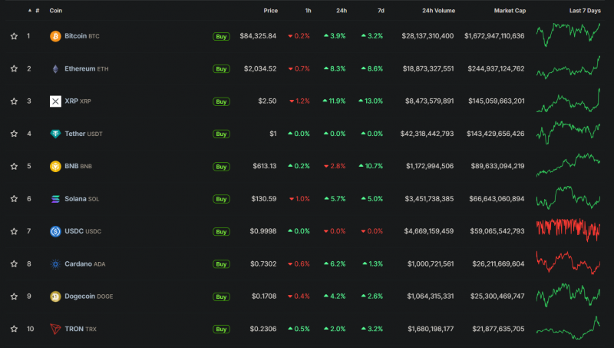Open Bitcoin's 7-day sparkline chart
This screenshot has width=614, height=348.
tap(568, 35)
